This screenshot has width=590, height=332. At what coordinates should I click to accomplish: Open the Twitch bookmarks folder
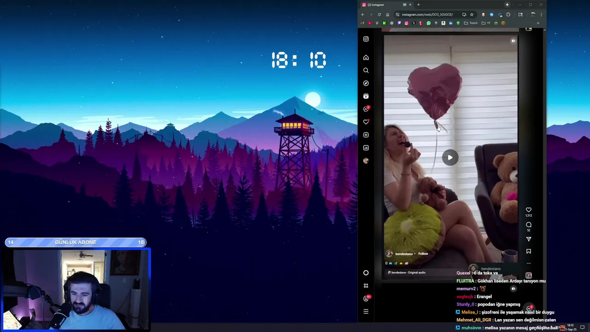(471, 23)
